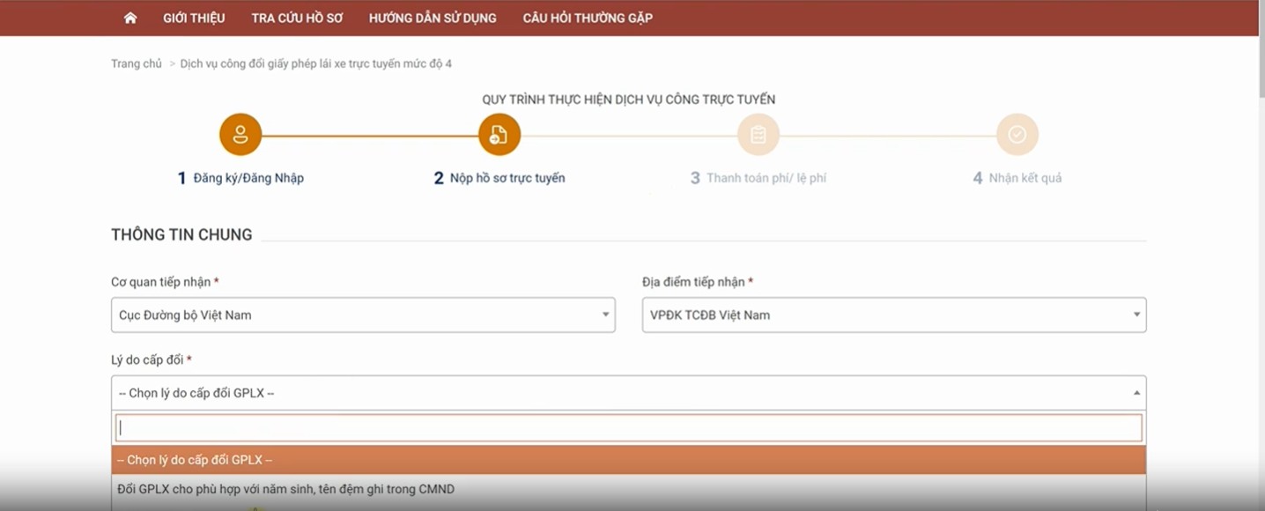The image size is (1265, 511).
Task: Go to Tra Cứu Hồ Sơ page
Action: (x=297, y=18)
